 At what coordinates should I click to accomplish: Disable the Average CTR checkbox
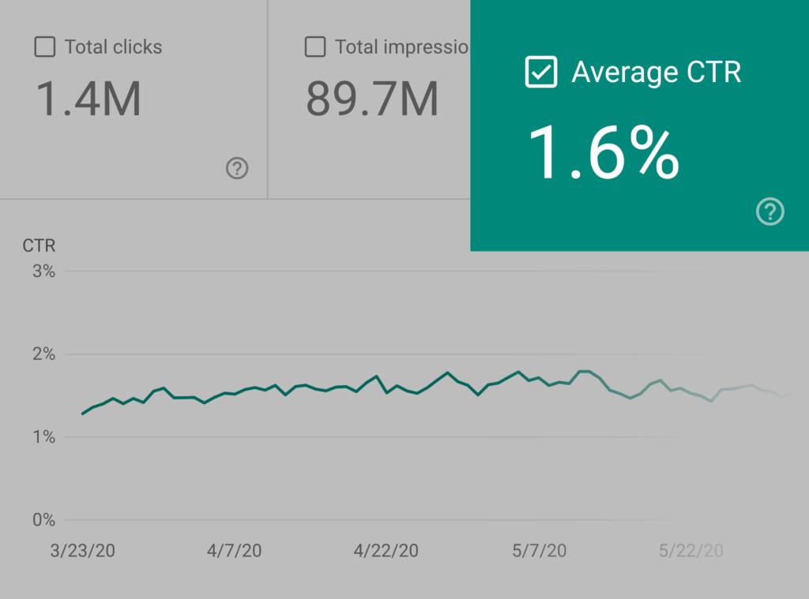[x=541, y=72]
